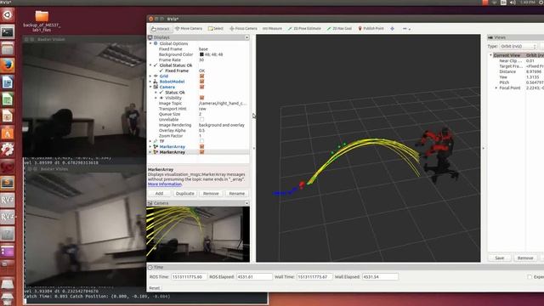This screenshot has height=306, width=544.
Task: Select the Fixed Frame value 'base'
Action: coord(203,49)
